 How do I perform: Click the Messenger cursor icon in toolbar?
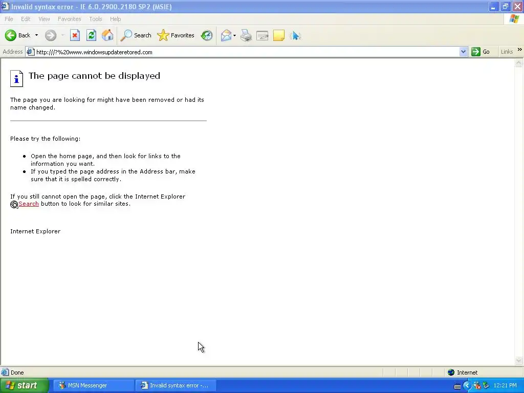(295, 35)
